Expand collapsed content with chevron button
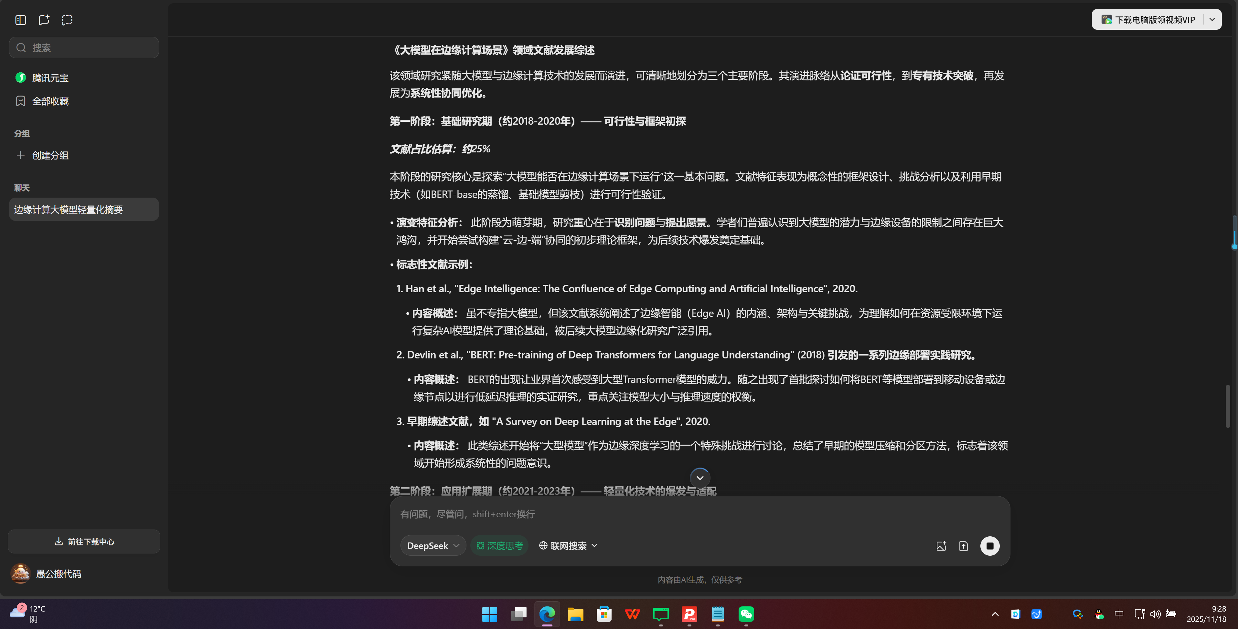This screenshot has height=629, width=1238. click(x=700, y=478)
